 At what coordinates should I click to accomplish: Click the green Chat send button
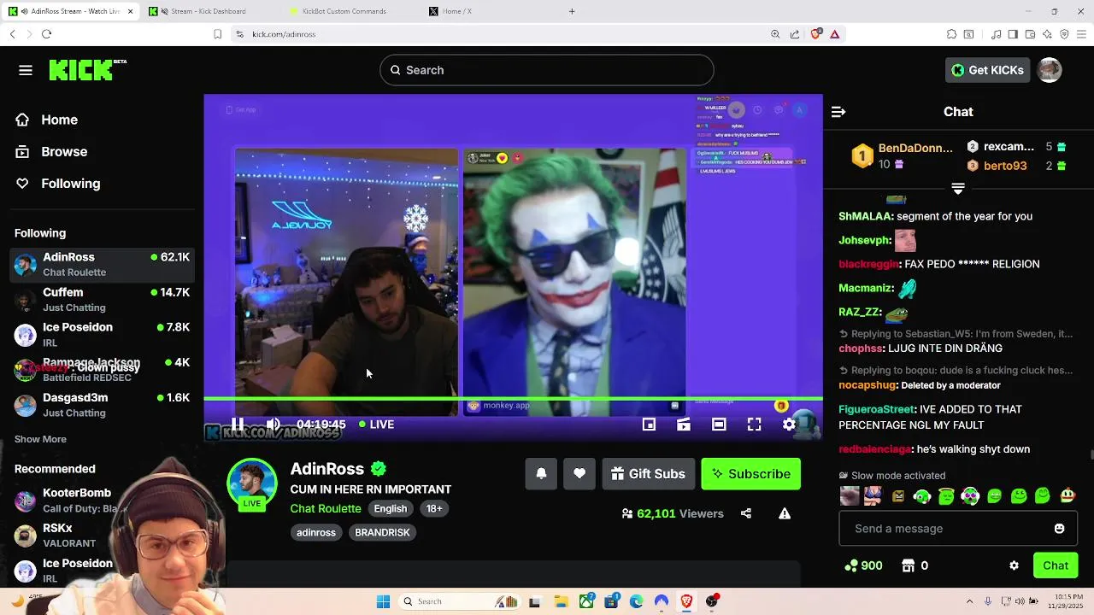pyautogui.click(x=1055, y=565)
